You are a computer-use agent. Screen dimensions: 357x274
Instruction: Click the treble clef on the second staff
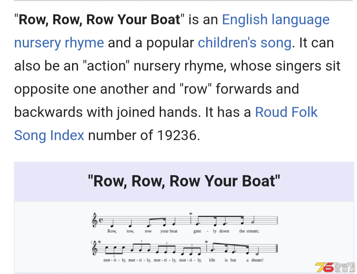[x=95, y=249]
